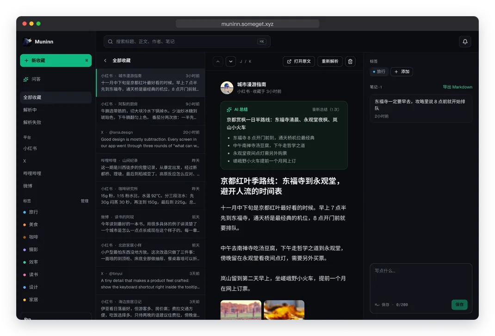Open the 读书的阿砚 list entry
The height and width of the screenshot is (336, 495).
click(x=151, y=224)
